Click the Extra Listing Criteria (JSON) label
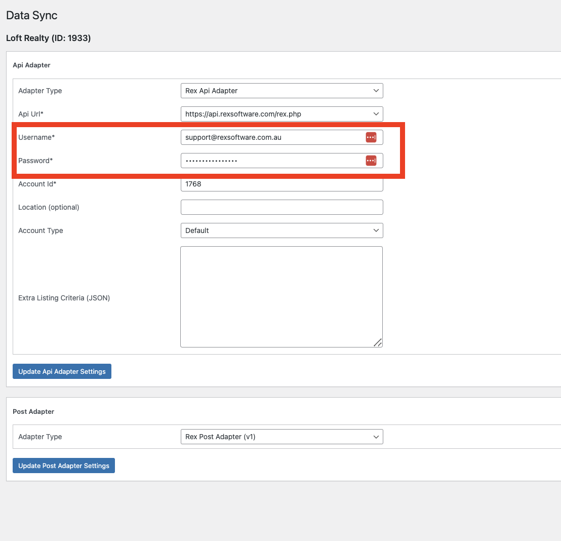 (x=64, y=298)
